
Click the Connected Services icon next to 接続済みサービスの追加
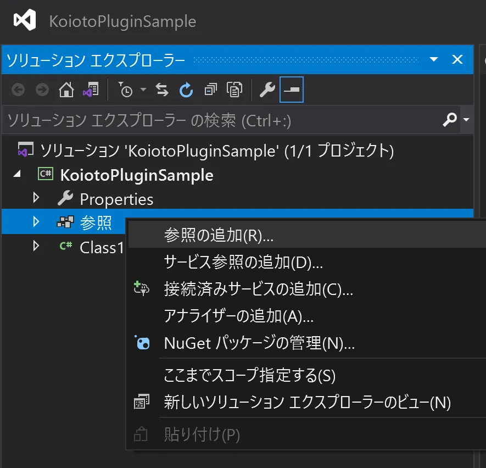[142, 289]
